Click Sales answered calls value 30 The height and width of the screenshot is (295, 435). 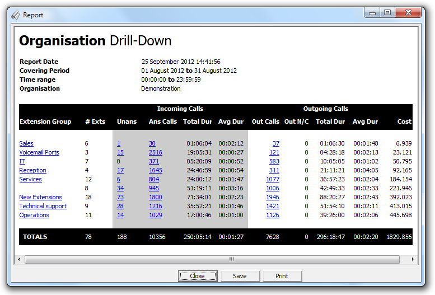pyautogui.click(x=152, y=143)
